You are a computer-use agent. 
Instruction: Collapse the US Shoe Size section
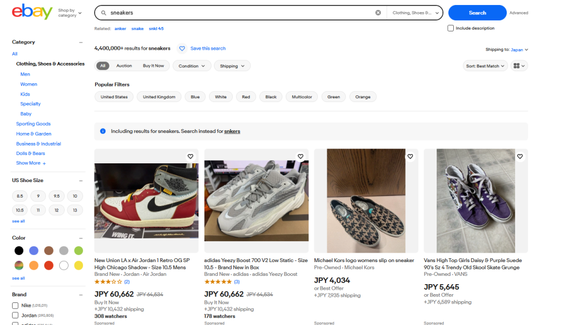[81, 180]
